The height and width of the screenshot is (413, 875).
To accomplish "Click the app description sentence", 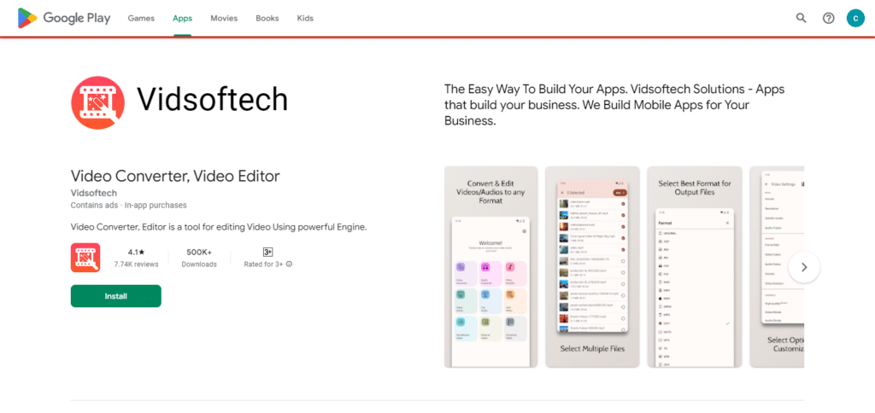I will [x=219, y=227].
